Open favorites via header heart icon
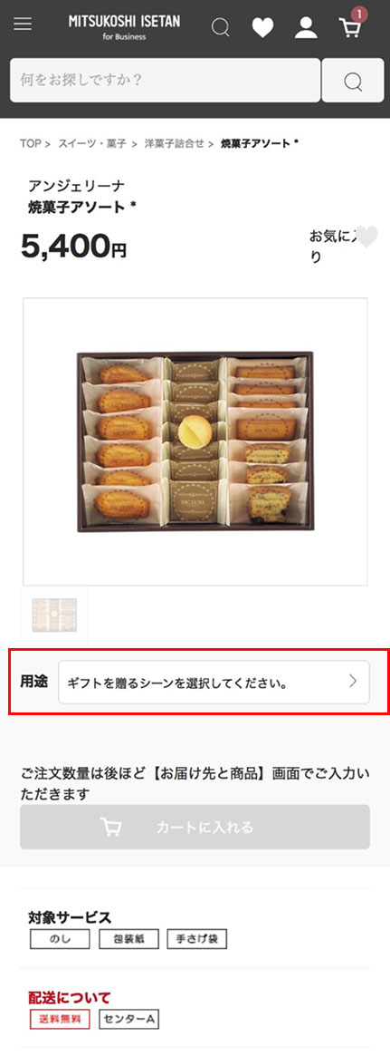 pos(262,27)
